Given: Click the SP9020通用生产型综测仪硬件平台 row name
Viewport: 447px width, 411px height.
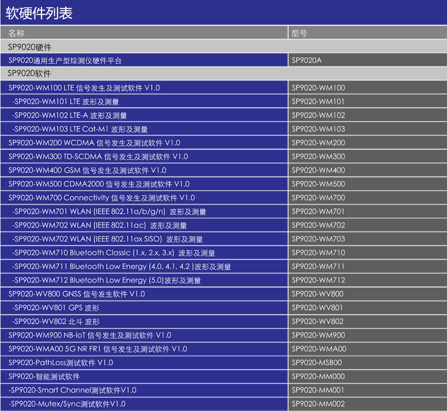Looking at the screenshot, I should click(x=65, y=61).
